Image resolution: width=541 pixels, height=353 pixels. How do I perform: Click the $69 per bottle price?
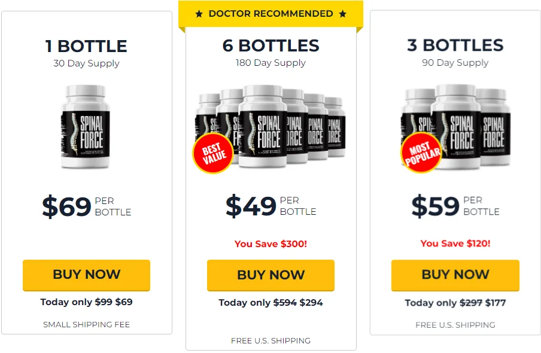[x=86, y=206]
